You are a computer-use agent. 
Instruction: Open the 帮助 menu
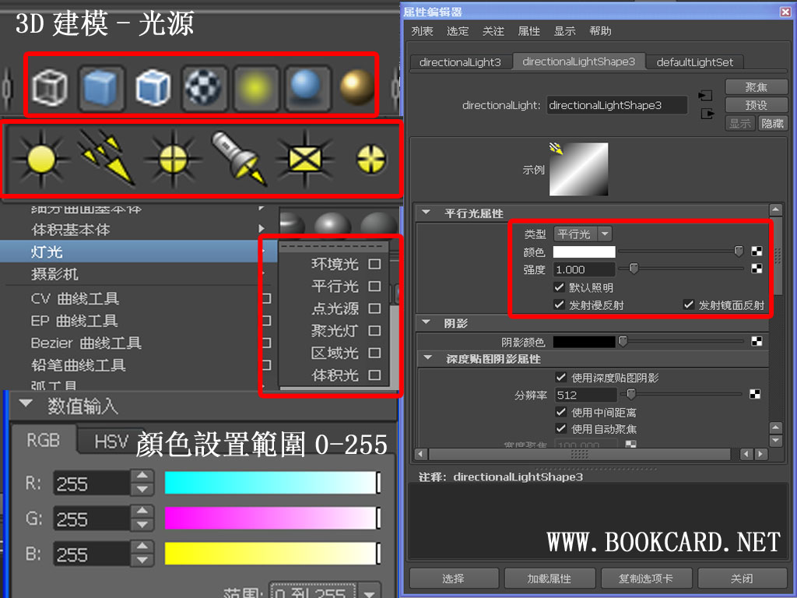click(x=600, y=31)
